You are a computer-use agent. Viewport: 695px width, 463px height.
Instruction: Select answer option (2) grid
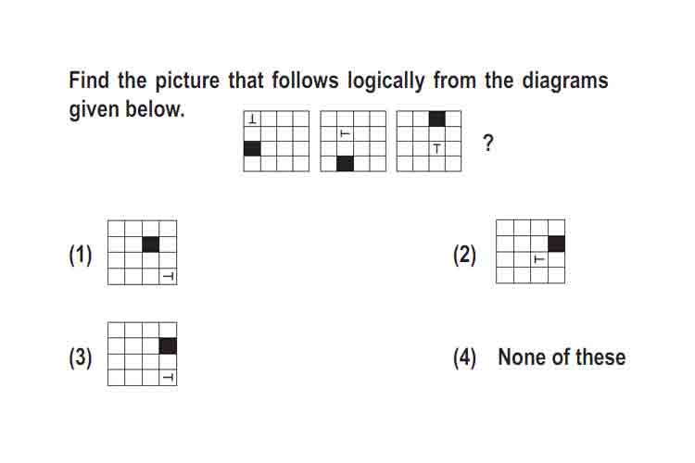531,252
